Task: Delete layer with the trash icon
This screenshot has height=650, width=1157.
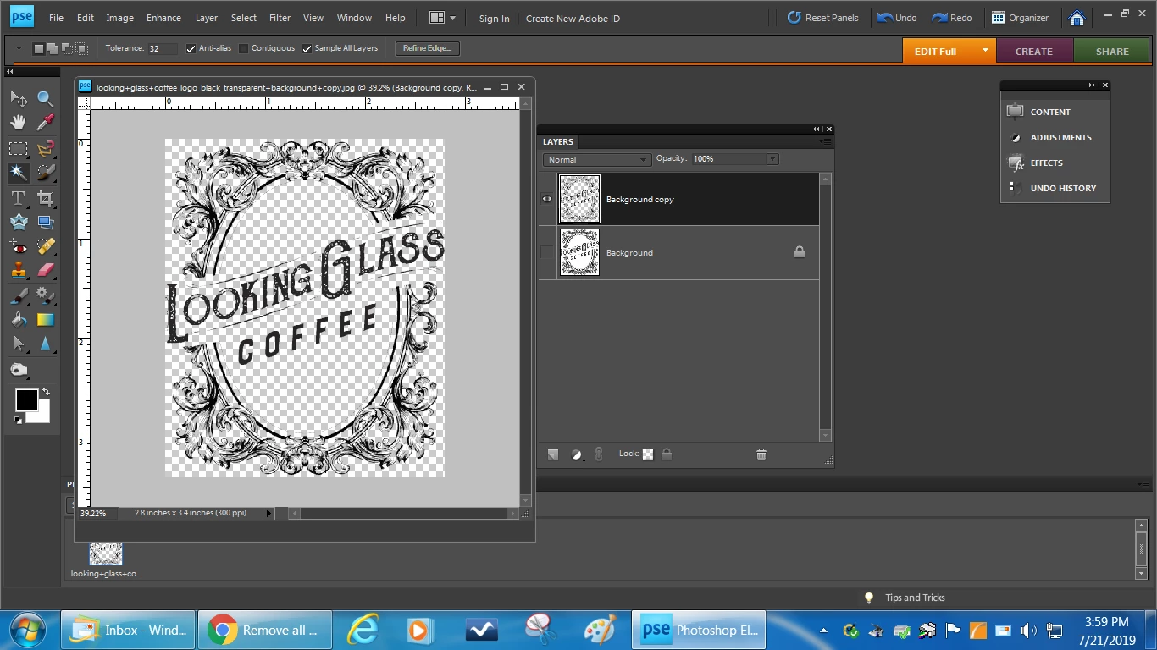Action: [x=761, y=454]
